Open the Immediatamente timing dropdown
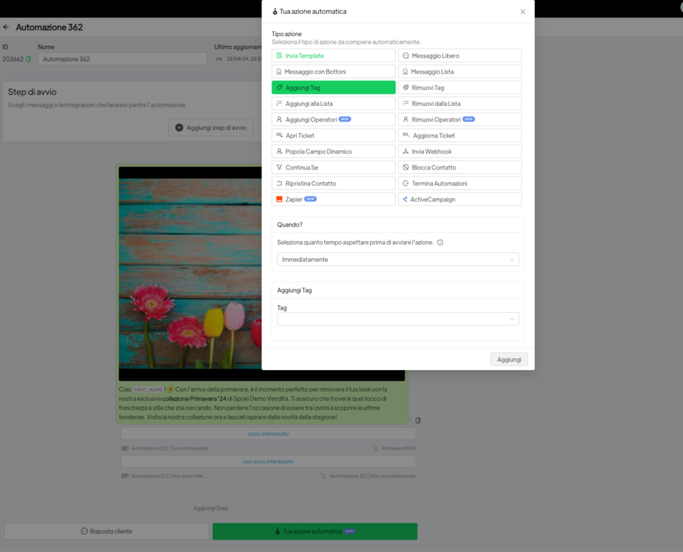Viewport: 683px width, 552px height. (398, 259)
